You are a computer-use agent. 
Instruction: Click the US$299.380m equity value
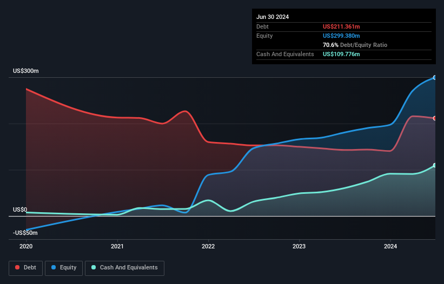[341, 36]
